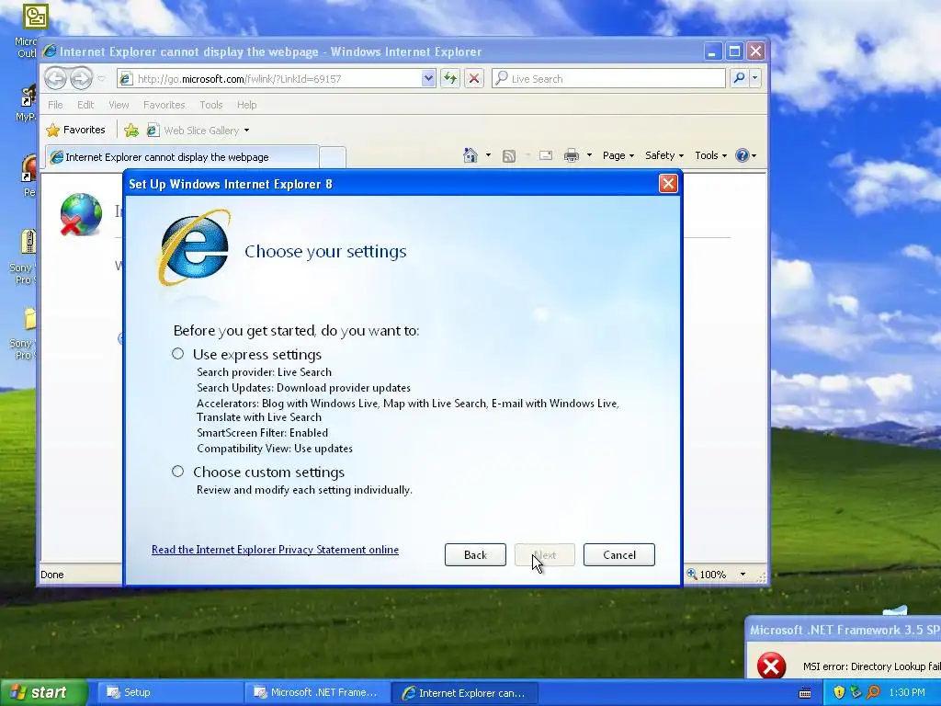
Task: Click the zoom level 100% control
Action: click(x=707, y=575)
